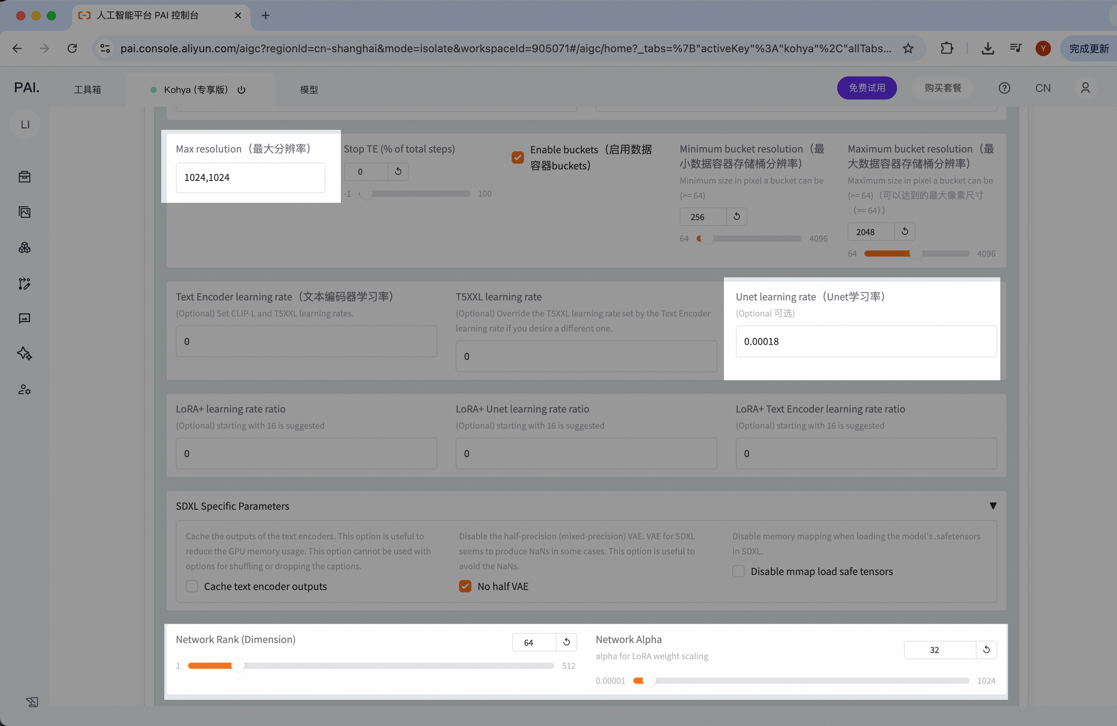Screen dimensions: 1117x726
Task: Click the collapse sidebar icon at bottom
Action: 32,701
